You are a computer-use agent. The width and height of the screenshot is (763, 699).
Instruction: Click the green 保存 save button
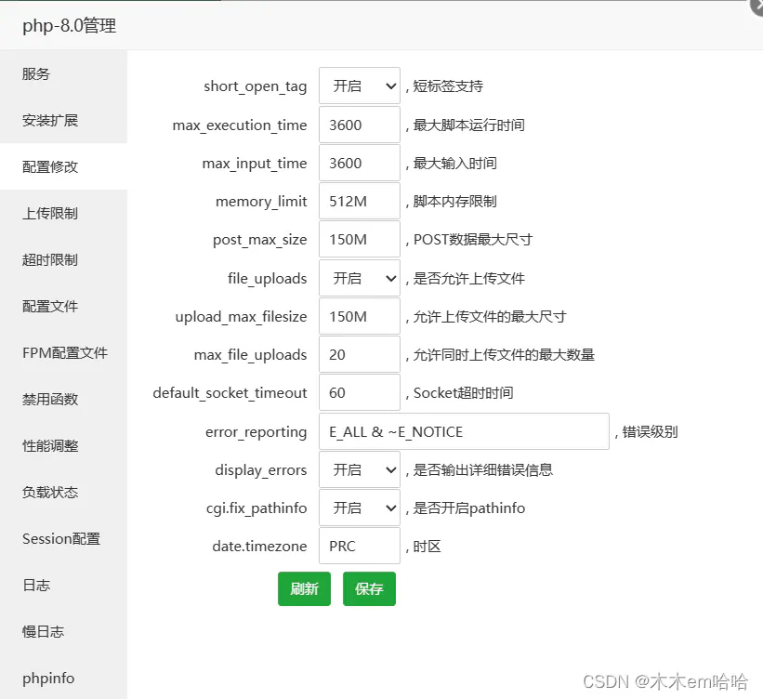click(369, 589)
